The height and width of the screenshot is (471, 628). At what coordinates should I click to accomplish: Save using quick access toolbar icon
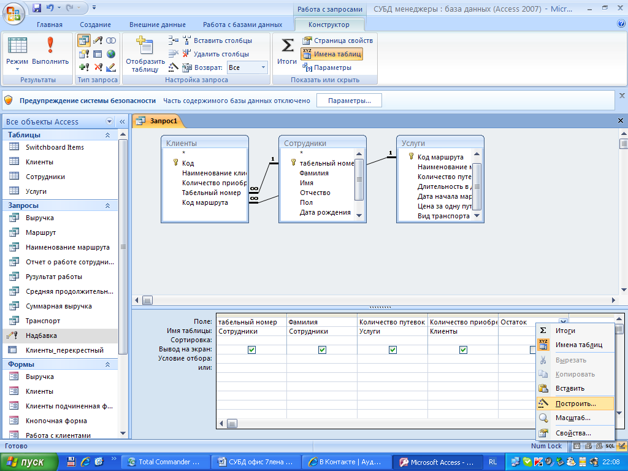click(37, 7)
